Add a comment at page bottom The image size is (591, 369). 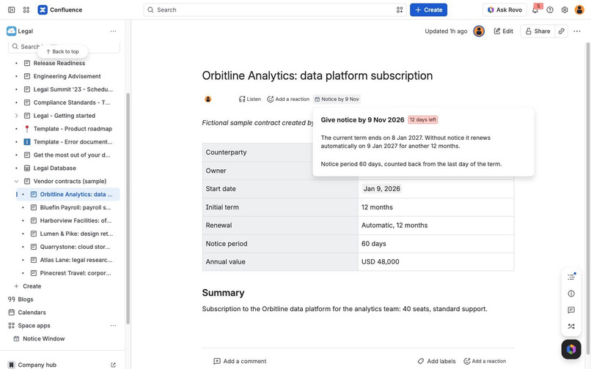coord(240,361)
